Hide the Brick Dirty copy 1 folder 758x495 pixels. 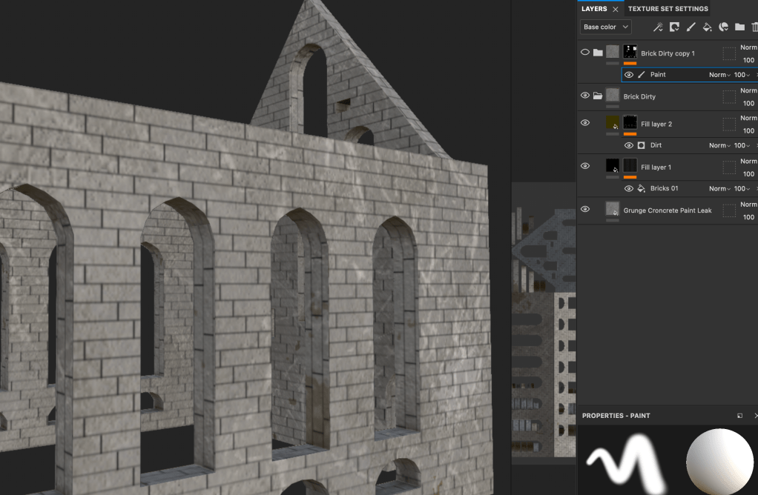pyautogui.click(x=585, y=53)
